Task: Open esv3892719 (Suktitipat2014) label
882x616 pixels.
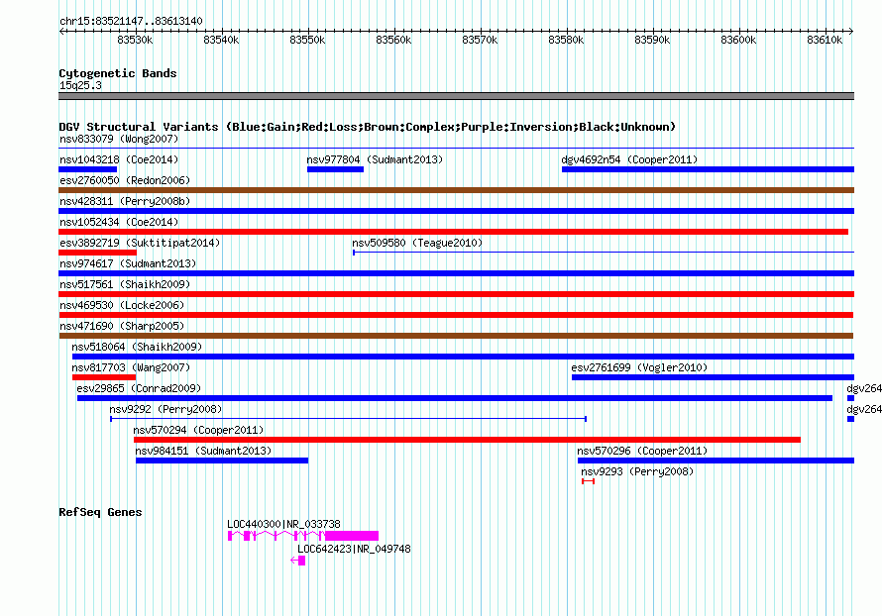Action: click(x=140, y=243)
